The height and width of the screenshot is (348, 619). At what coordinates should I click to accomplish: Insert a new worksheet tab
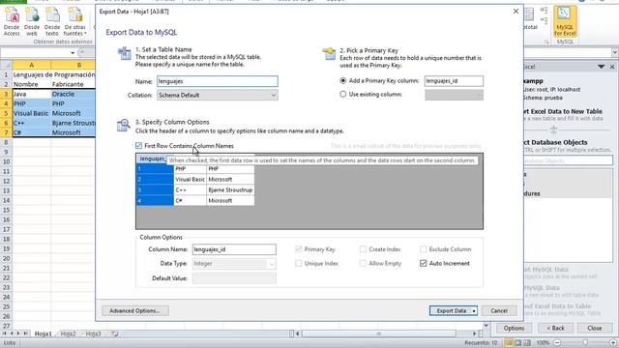[x=115, y=333]
